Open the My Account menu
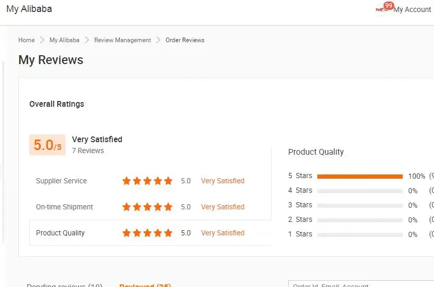Viewport: 434px width, 287px height. coord(412,9)
